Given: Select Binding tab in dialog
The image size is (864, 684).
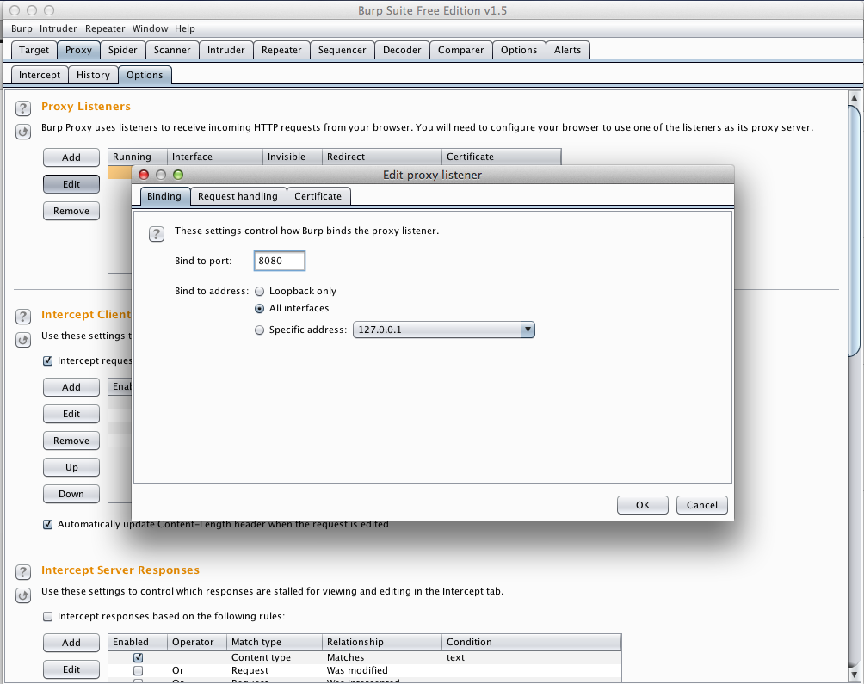Looking at the screenshot, I should coord(164,196).
